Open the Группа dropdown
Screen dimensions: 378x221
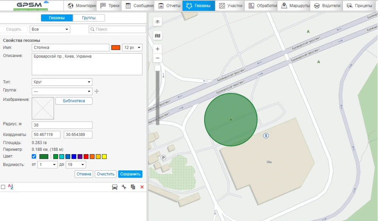click(x=62, y=91)
